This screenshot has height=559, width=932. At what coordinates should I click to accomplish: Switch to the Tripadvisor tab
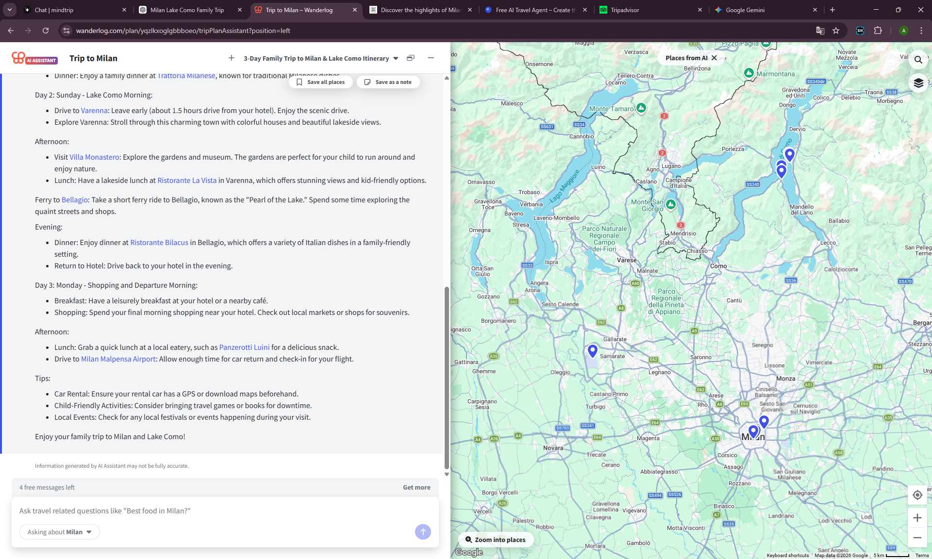pos(625,10)
